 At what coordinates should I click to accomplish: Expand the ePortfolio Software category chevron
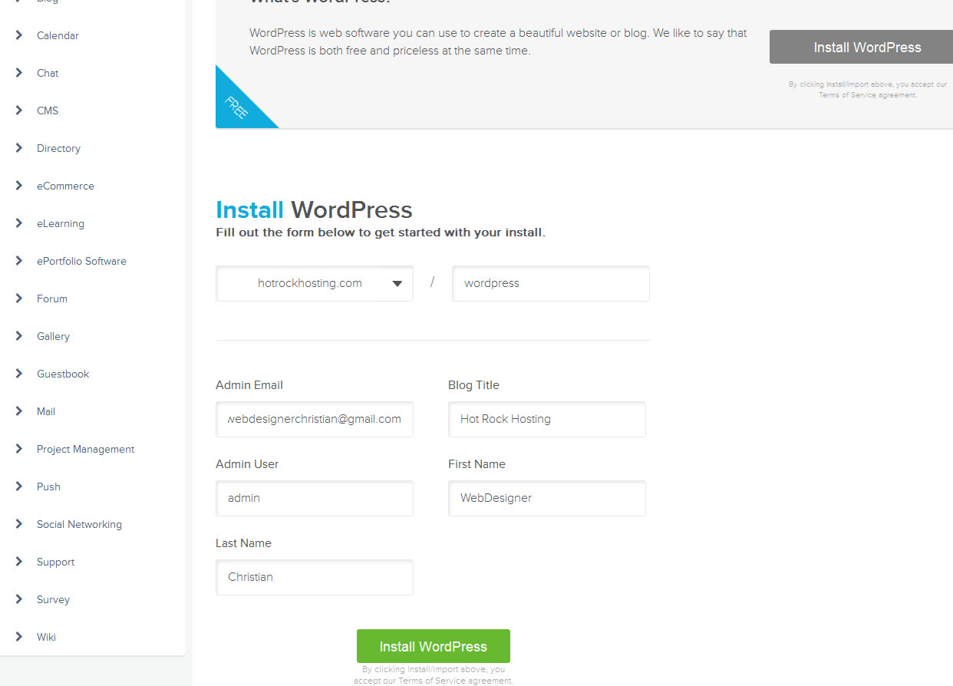point(18,261)
